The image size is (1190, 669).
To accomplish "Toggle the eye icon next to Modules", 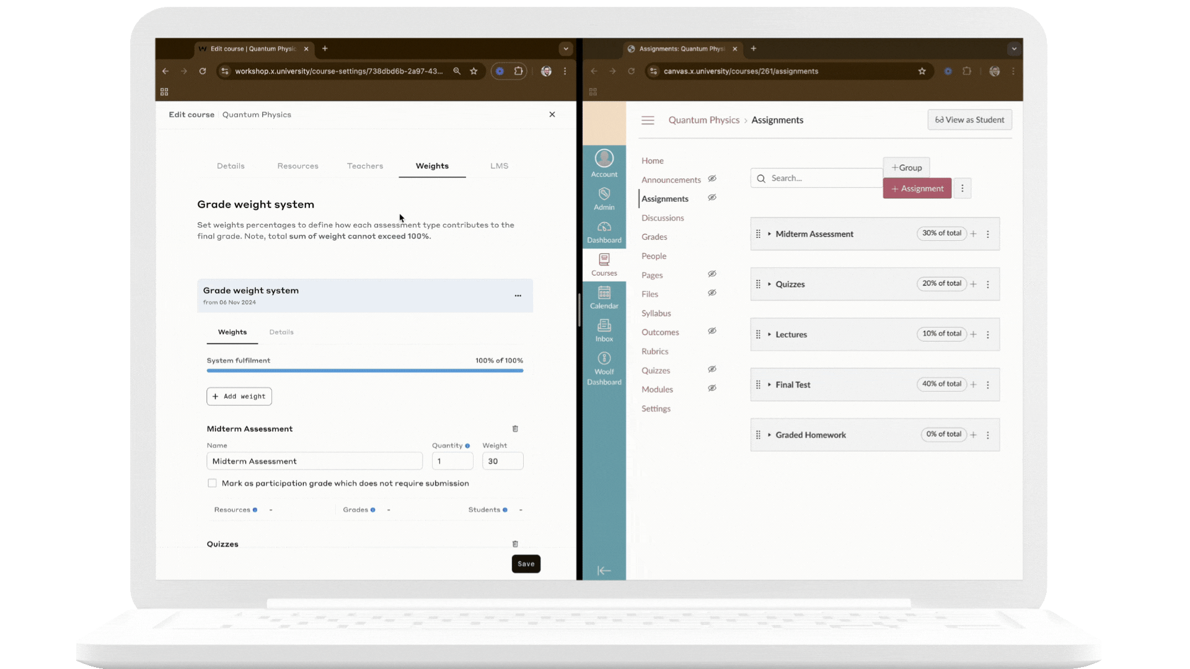I will tap(712, 388).
